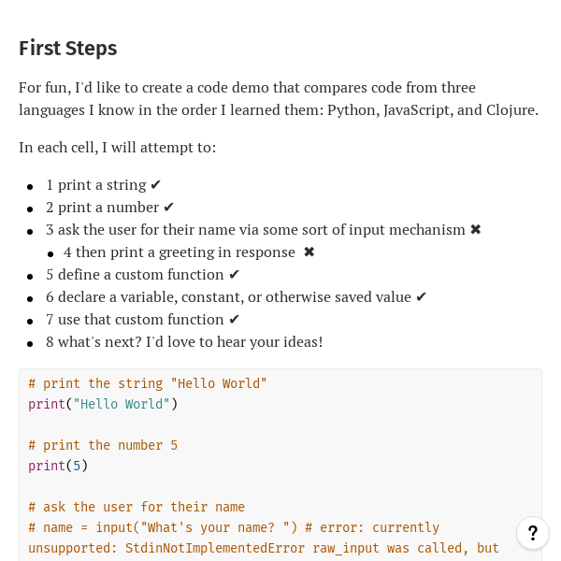Screen dimensions: 561x561
Task: Click the "# print the number 5" comment
Action: tap(103, 445)
